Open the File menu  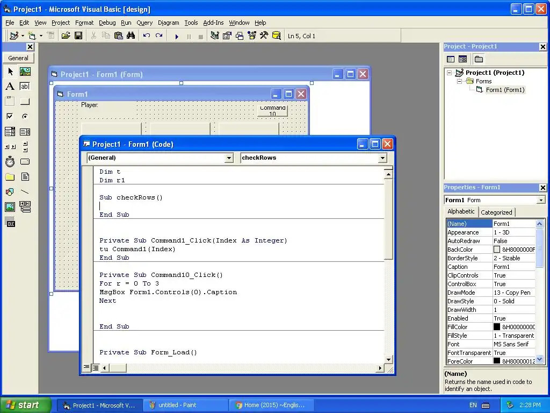point(10,23)
